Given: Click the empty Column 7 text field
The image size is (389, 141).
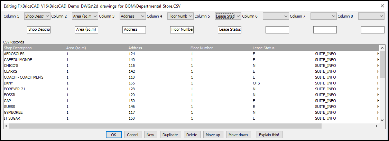Looking at the screenshot, I should [325, 30].
